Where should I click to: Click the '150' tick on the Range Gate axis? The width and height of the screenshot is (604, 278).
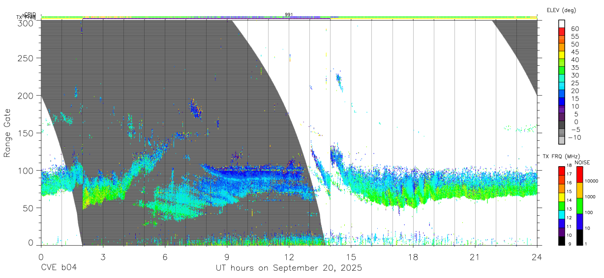click(x=26, y=133)
